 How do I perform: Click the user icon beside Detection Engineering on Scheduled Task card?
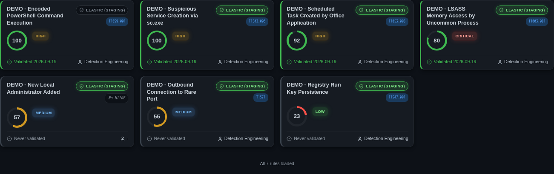click(x=360, y=62)
